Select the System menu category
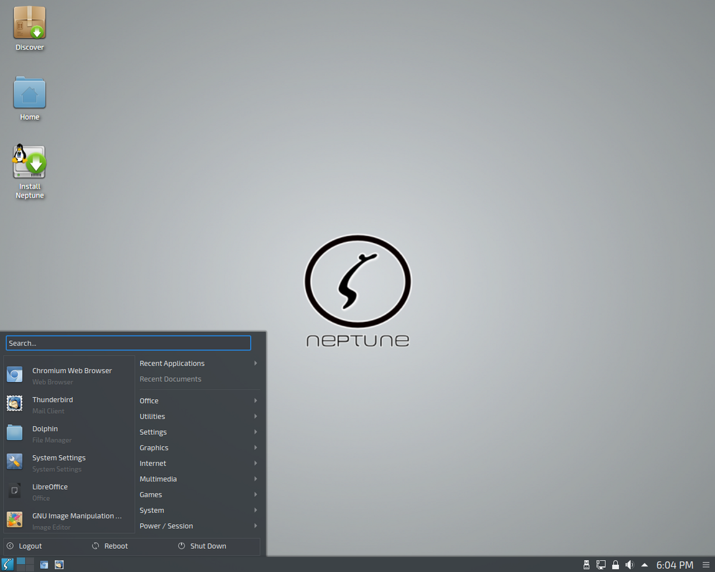The width and height of the screenshot is (715, 572). (198, 510)
